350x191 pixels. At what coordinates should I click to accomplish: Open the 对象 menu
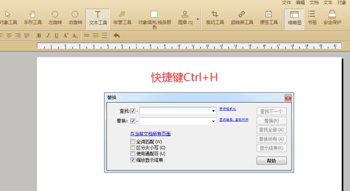pyautogui.click(x=342, y=2)
